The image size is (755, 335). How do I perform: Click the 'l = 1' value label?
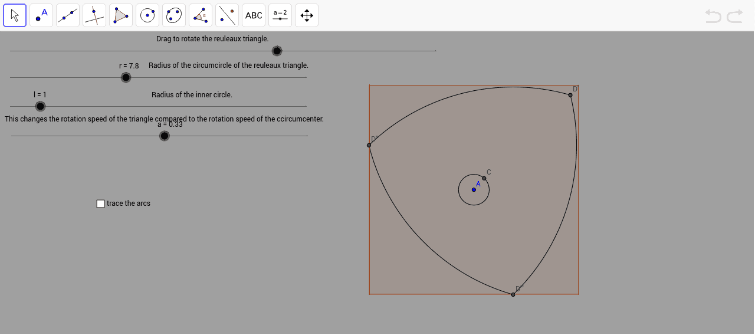click(x=40, y=95)
